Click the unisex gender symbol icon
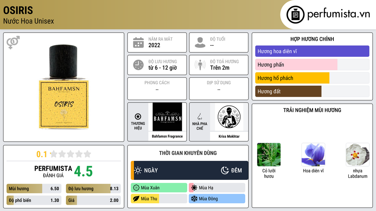Image resolution: width=376 pixels, height=211 pixels. (x=13, y=42)
